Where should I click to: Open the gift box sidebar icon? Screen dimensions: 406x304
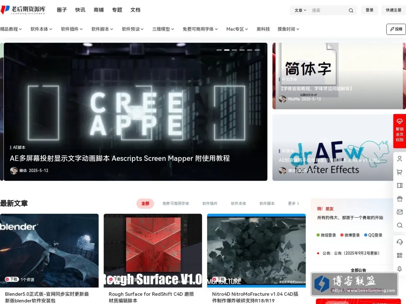point(400,199)
